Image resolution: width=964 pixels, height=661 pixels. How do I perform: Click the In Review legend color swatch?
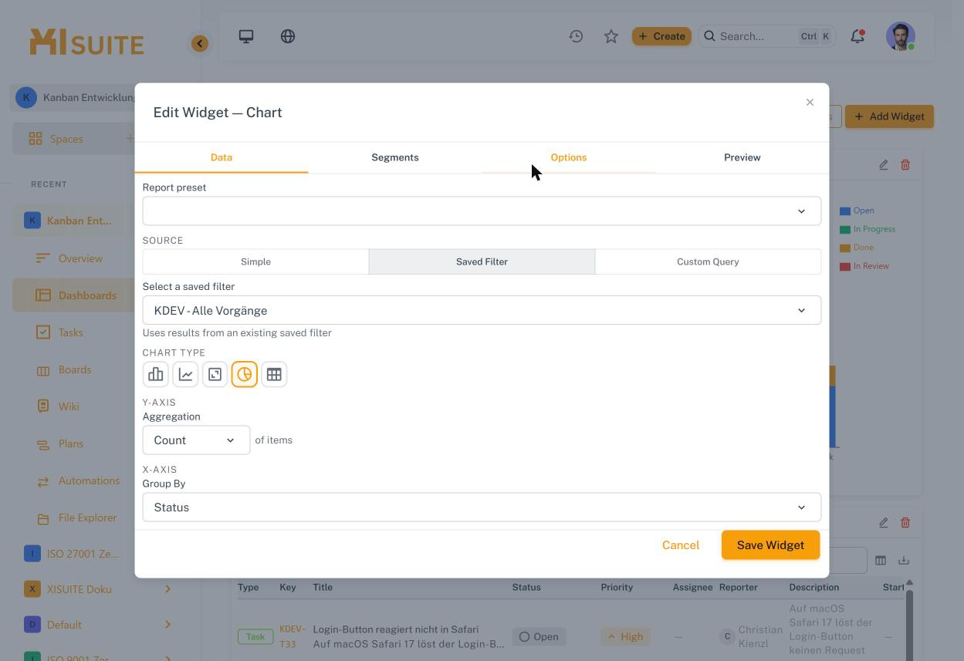point(845,266)
